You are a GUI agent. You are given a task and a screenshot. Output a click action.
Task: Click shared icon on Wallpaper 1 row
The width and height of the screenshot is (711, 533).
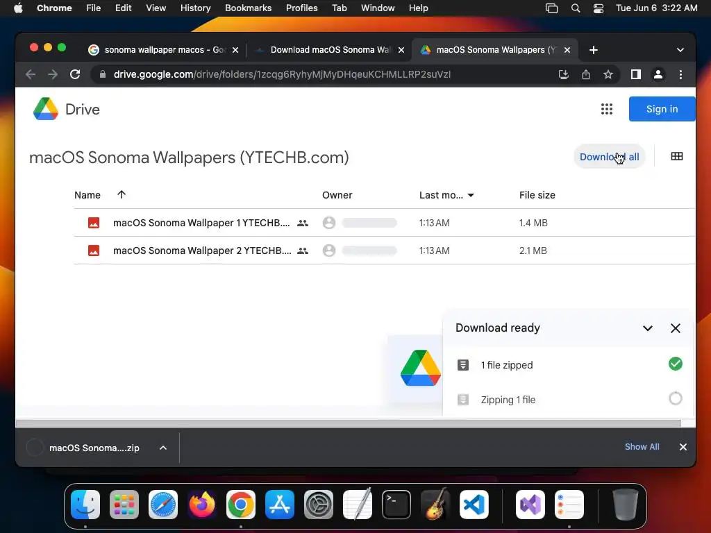tap(303, 223)
